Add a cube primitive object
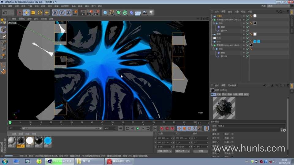This screenshot has height=165, width=294. 105,13
